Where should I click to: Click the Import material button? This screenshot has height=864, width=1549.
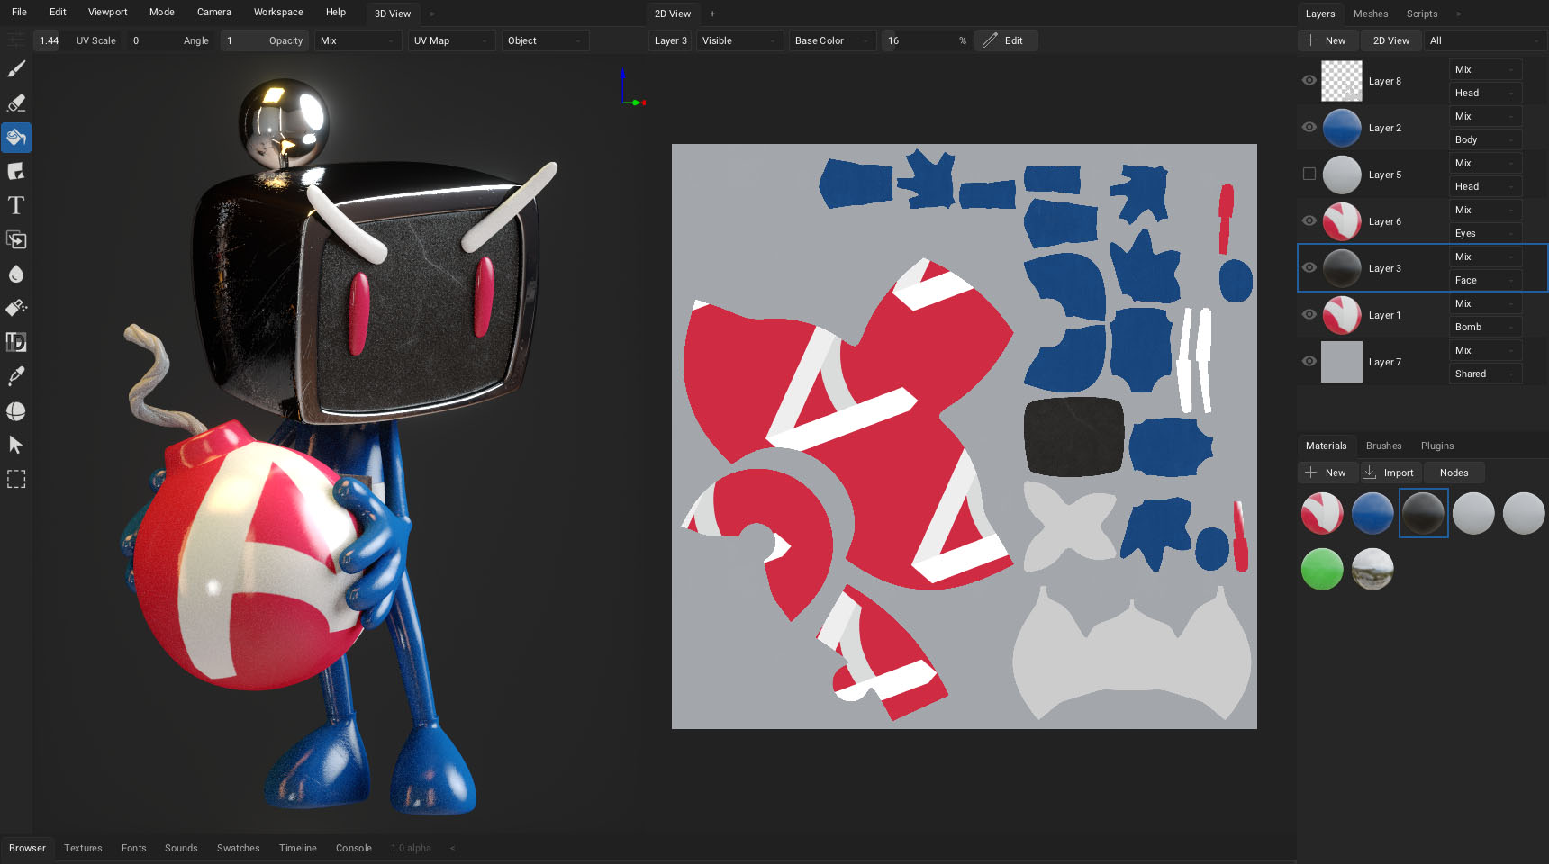[x=1389, y=472]
